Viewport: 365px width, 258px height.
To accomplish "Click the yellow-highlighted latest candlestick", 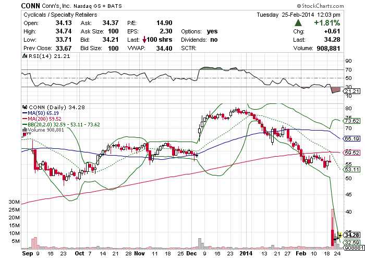I will (340, 236).
